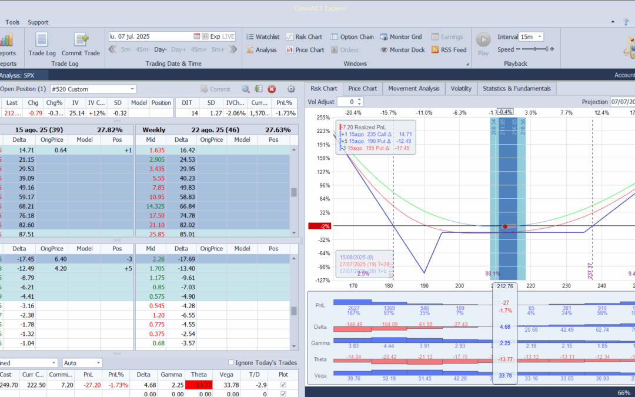Select the 27/07/2025 (19) T+20 legend line
The width and height of the screenshot is (635, 397).
(365, 264)
